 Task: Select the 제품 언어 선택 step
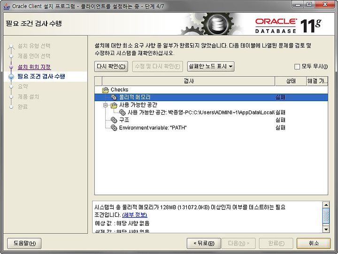tap(34, 56)
